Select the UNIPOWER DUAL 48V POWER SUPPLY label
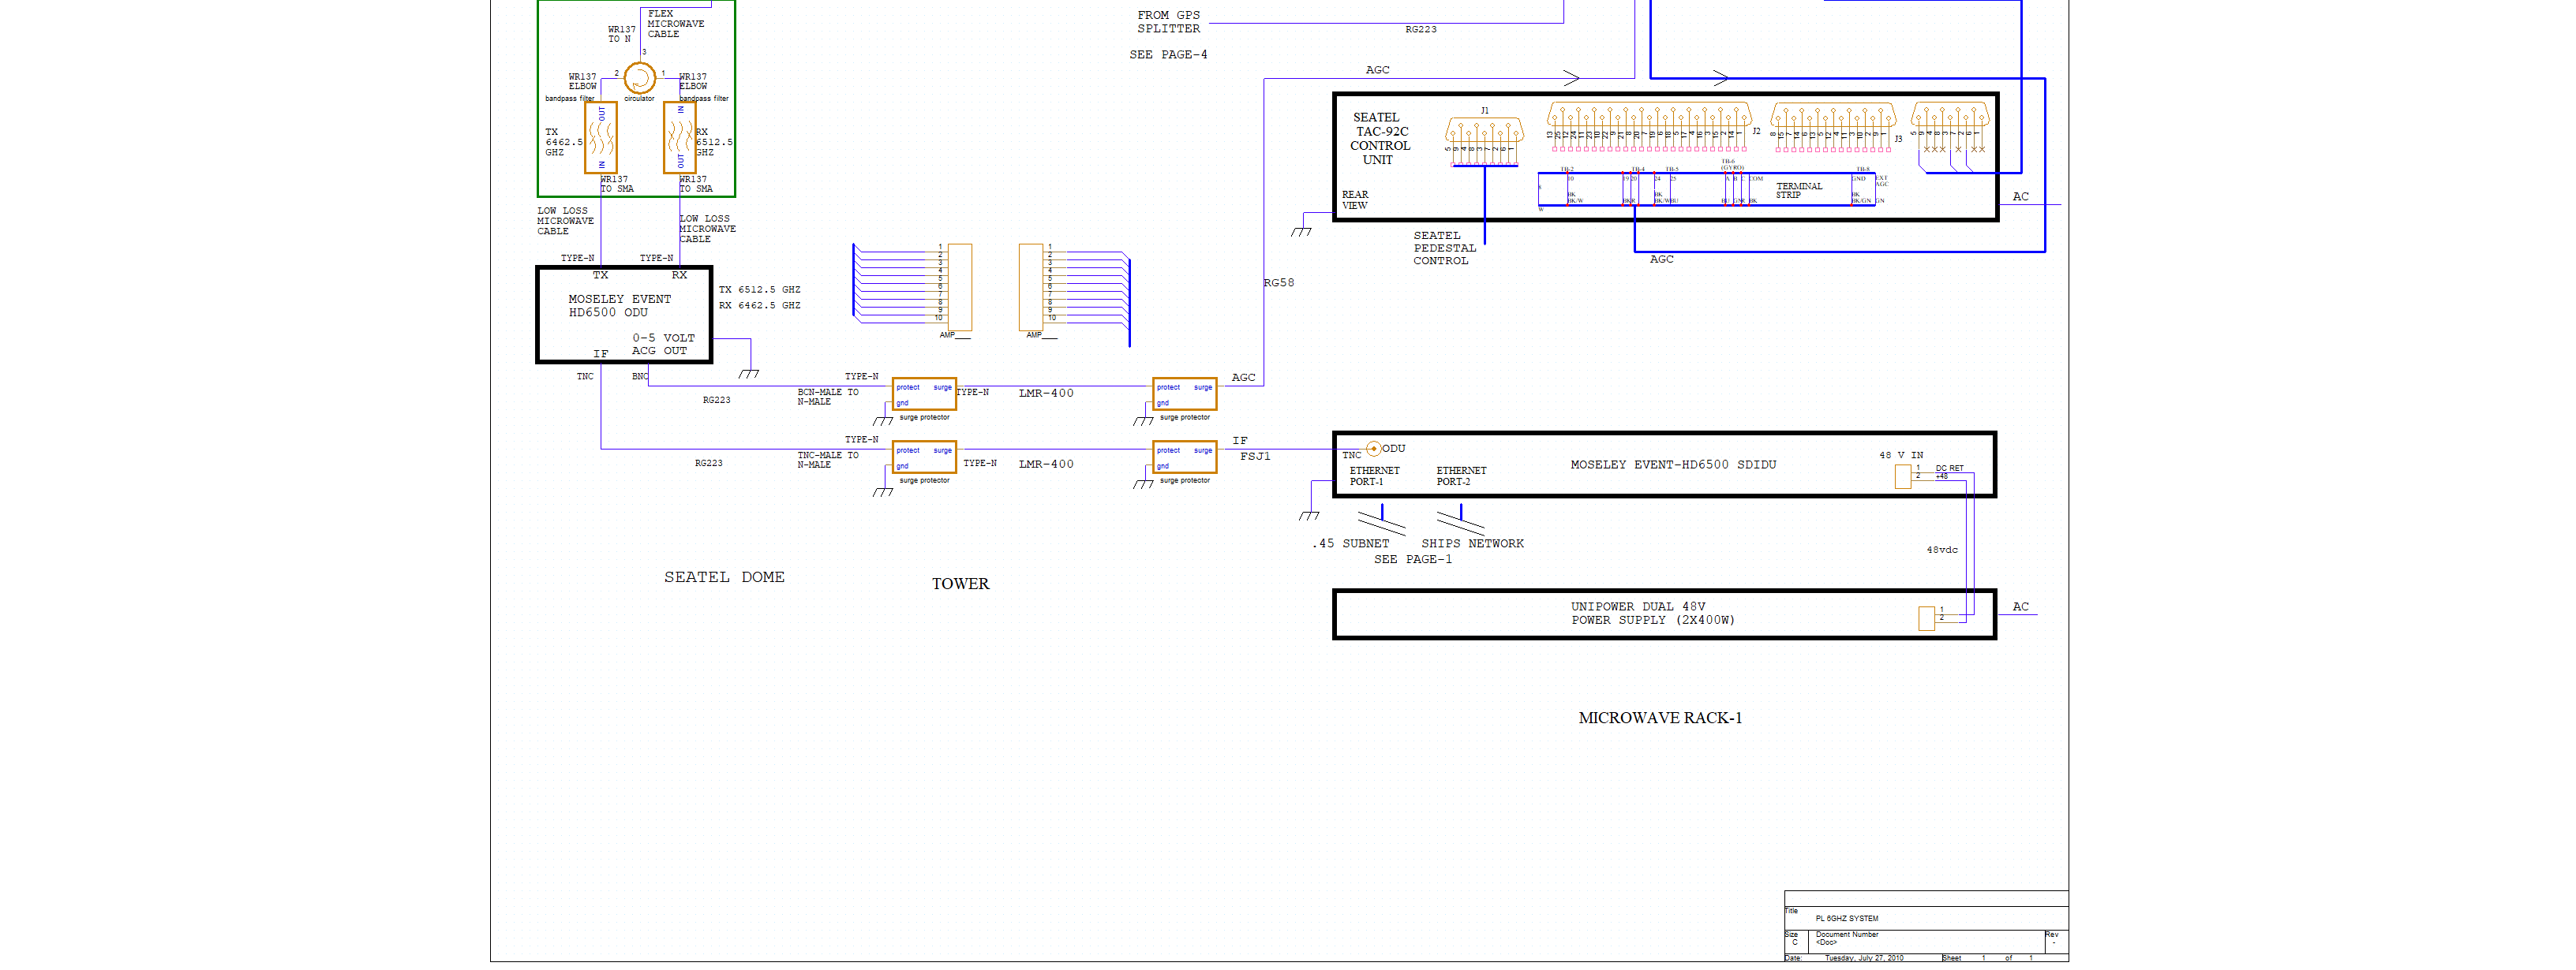 point(1653,614)
